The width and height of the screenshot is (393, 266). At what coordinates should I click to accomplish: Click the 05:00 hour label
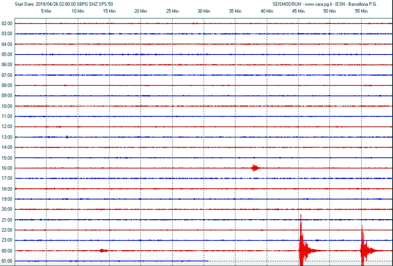point(7,55)
